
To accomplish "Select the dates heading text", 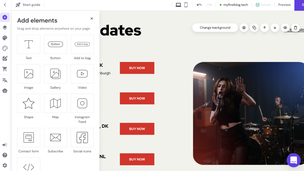I will click(121, 30).
